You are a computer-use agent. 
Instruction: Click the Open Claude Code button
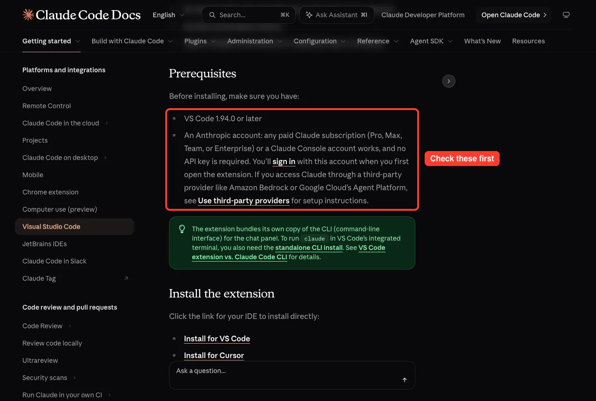[x=514, y=15]
